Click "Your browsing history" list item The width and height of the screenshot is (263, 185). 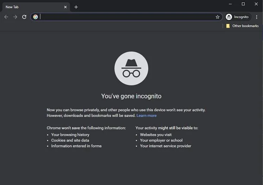point(70,135)
